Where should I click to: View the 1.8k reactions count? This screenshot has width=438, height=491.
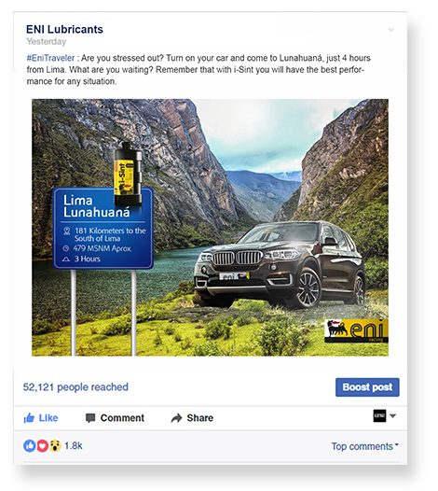click(74, 445)
